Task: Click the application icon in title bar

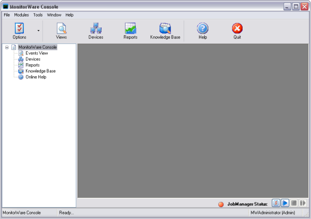Action: [x=6, y=7]
